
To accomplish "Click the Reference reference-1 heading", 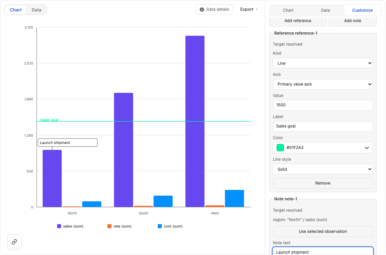I will pyautogui.click(x=296, y=33).
